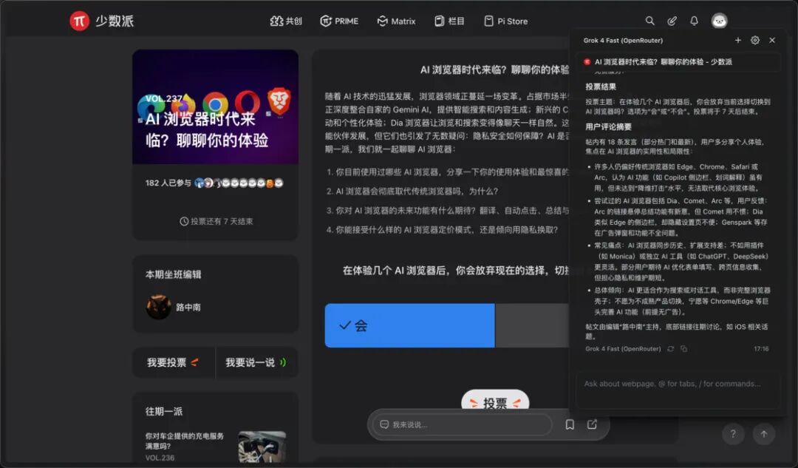This screenshot has height=468, width=798.
Task: Click the 投票还有 7 天结束 text
Action: [x=216, y=221]
